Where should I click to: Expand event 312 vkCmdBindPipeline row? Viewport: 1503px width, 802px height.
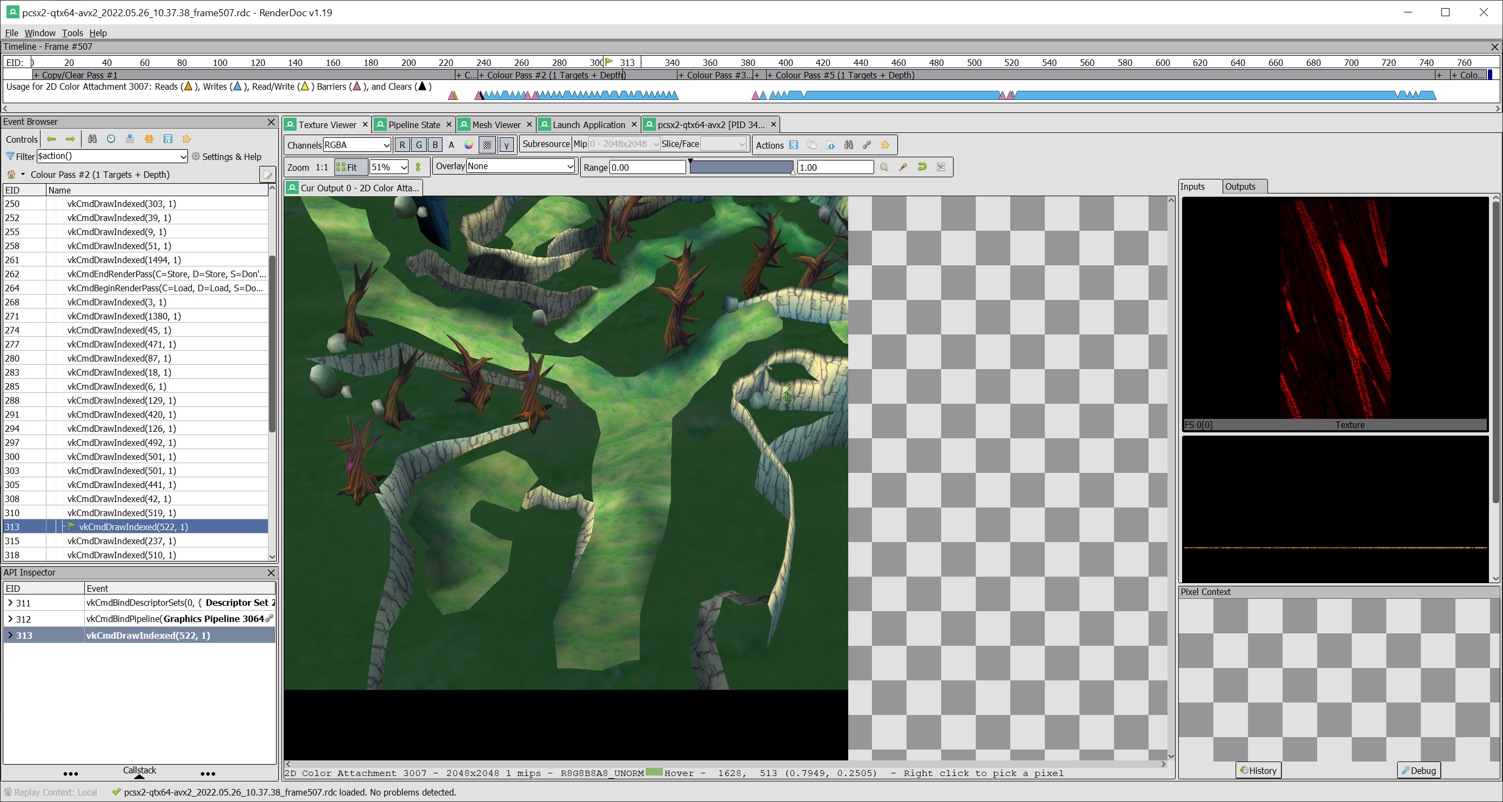10,619
